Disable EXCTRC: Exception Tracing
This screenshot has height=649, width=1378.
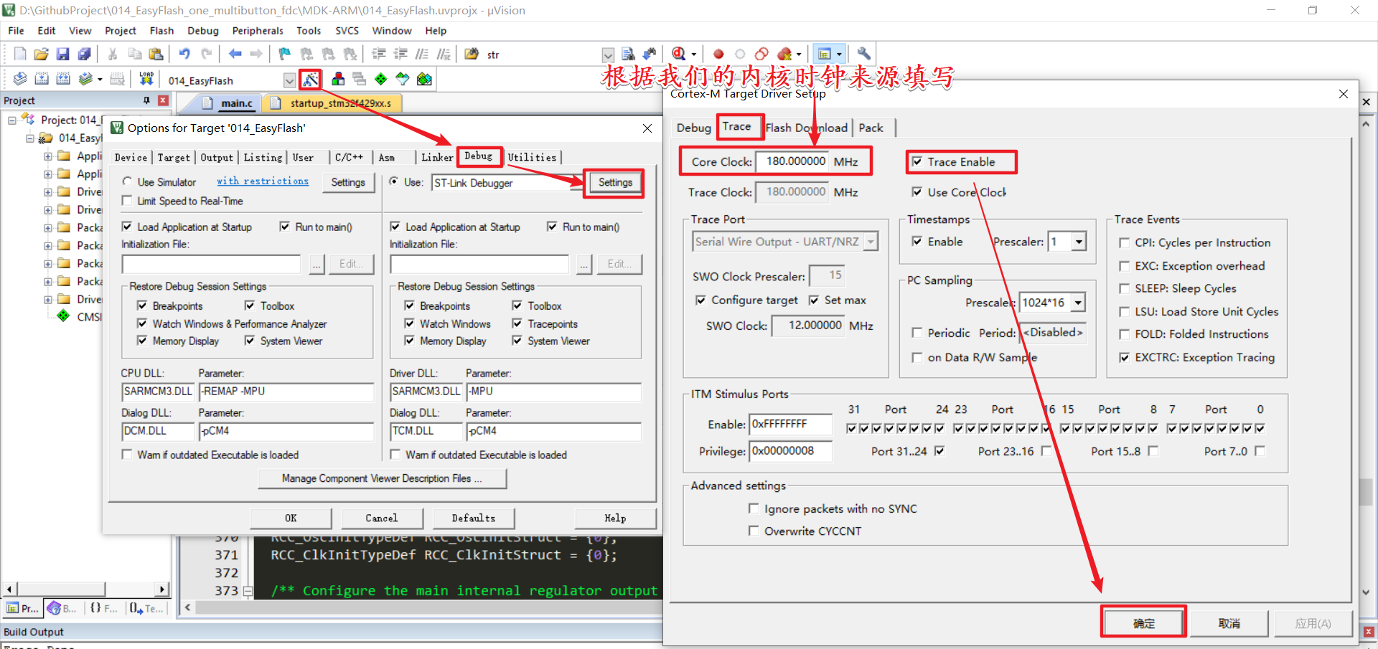pyautogui.click(x=1125, y=357)
